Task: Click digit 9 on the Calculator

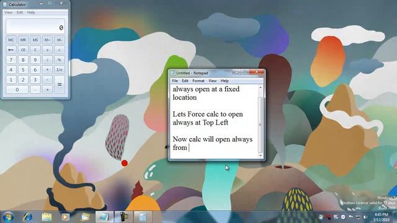Action: [x=35, y=60]
